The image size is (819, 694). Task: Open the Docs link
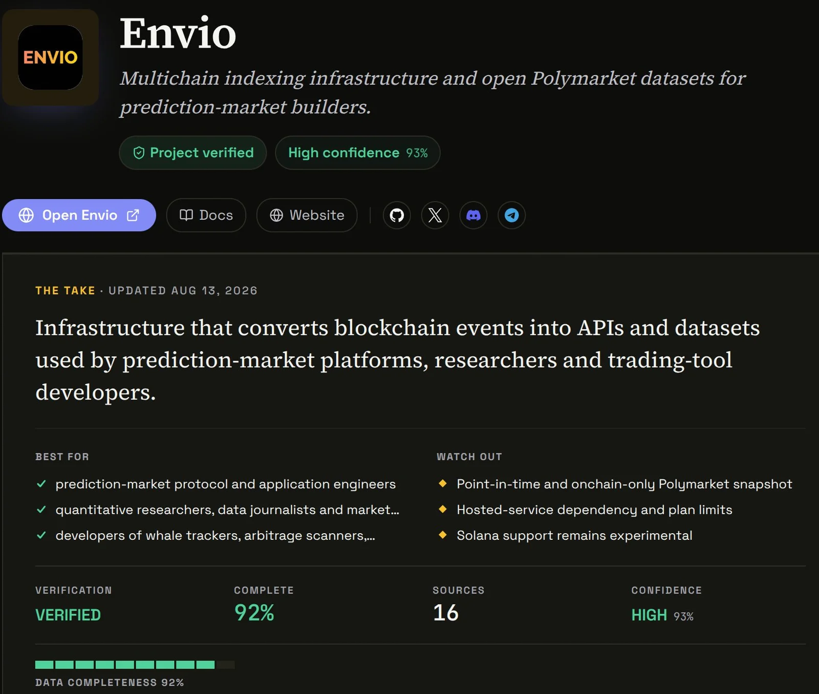point(206,215)
